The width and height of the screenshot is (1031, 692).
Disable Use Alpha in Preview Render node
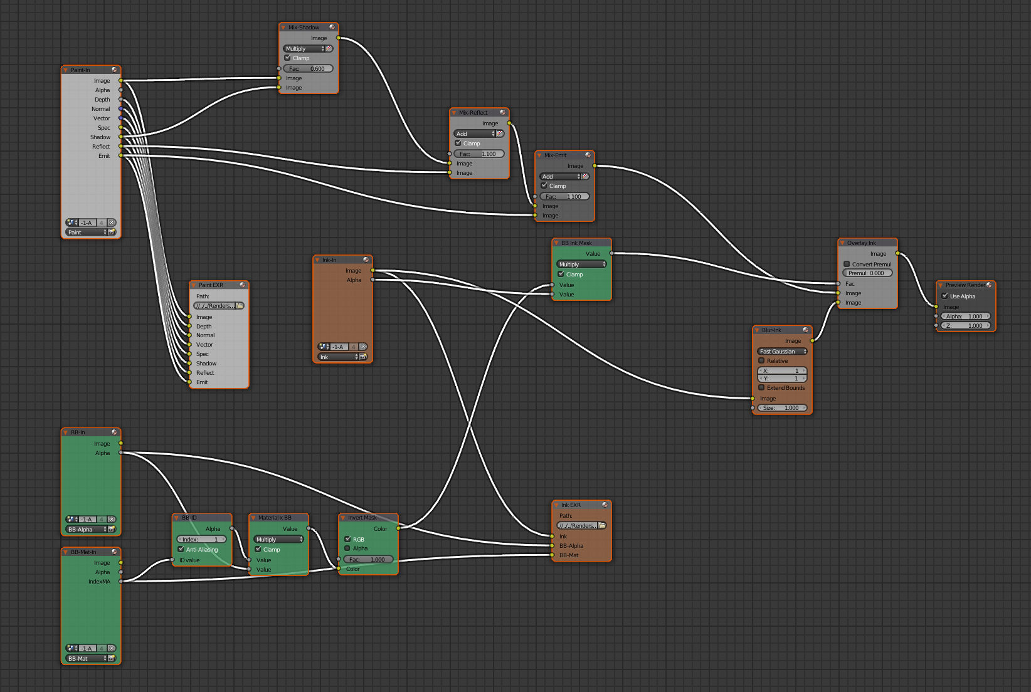pos(945,296)
